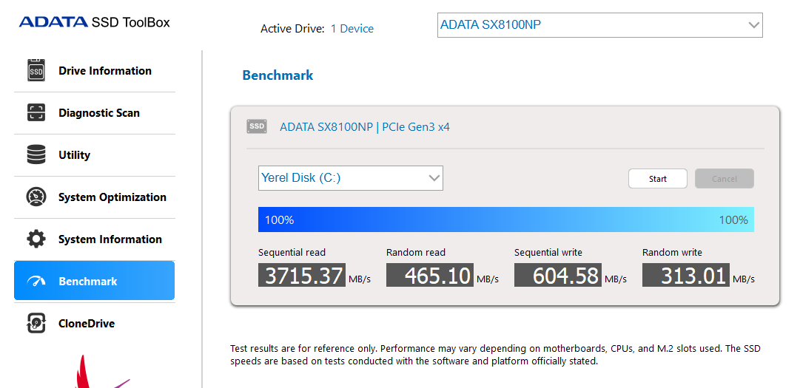Image resolution: width=800 pixels, height=388 pixels.
Task: Open the System Information page
Action: 95,239
